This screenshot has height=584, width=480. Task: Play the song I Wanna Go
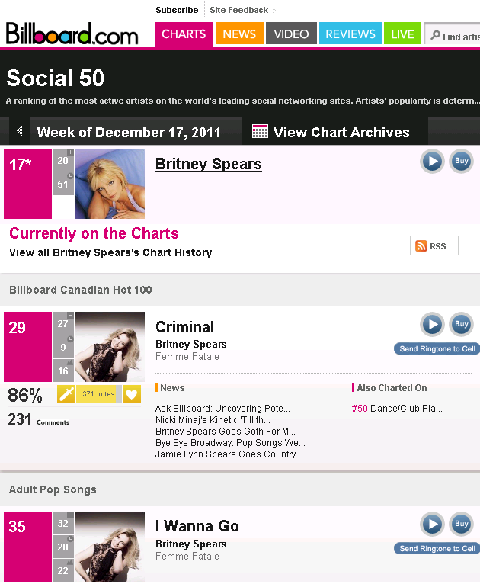432,525
